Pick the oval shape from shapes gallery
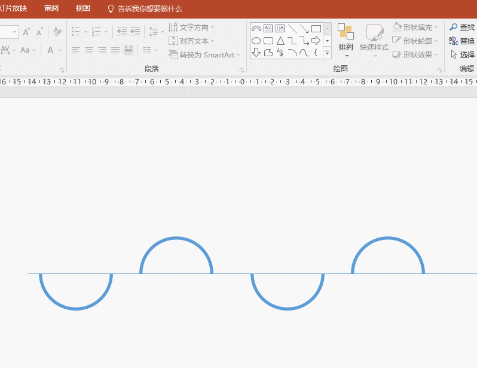This screenshot has width=477, height=368. coord(256,41)
